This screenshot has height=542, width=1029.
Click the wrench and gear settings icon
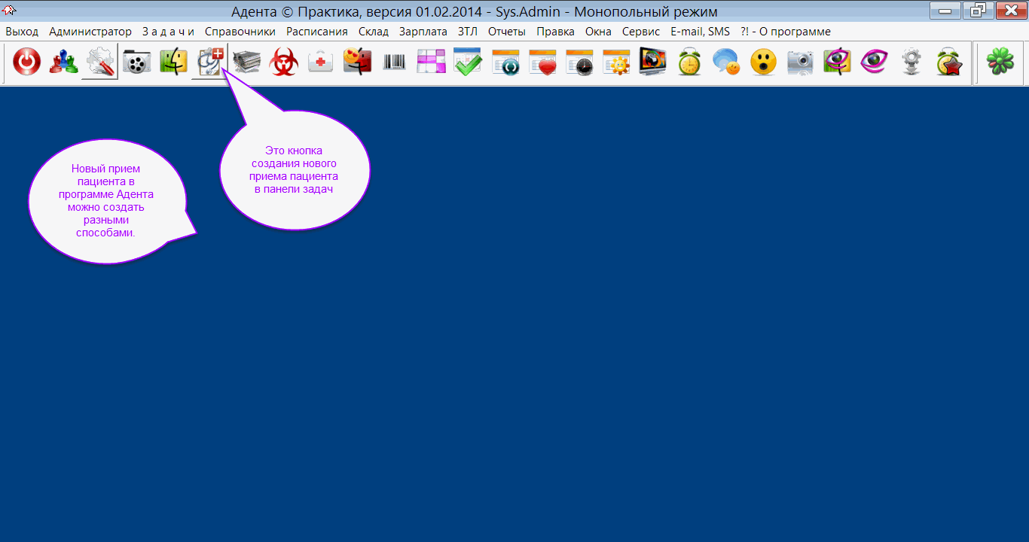tap(99, 62)
